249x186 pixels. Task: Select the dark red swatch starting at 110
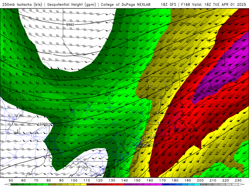[90, 184]
